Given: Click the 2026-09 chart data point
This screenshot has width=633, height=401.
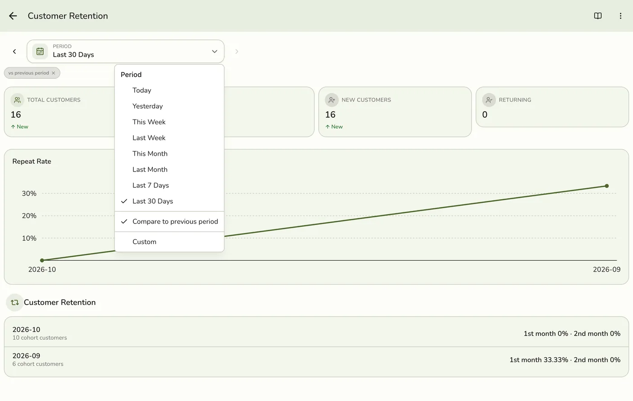Looking at the screenshot, I should pos(607,186).
